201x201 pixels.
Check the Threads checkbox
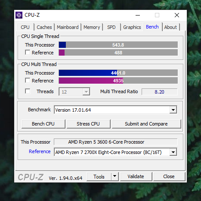coord(28,91)
